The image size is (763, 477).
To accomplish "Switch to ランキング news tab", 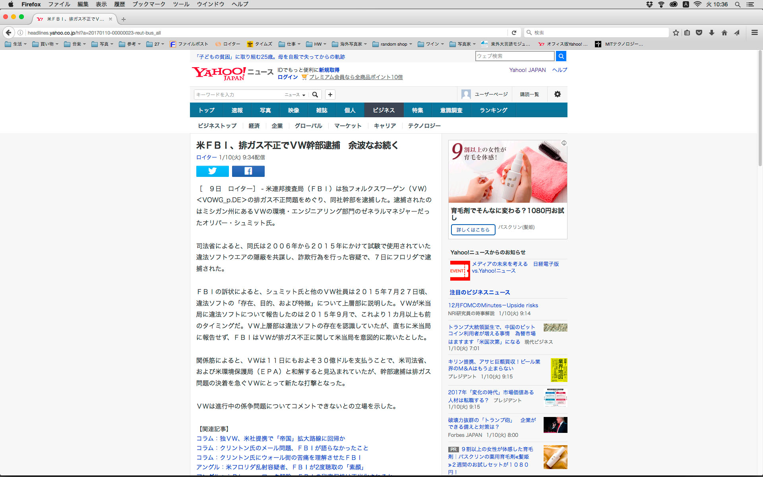I will 493,110.
